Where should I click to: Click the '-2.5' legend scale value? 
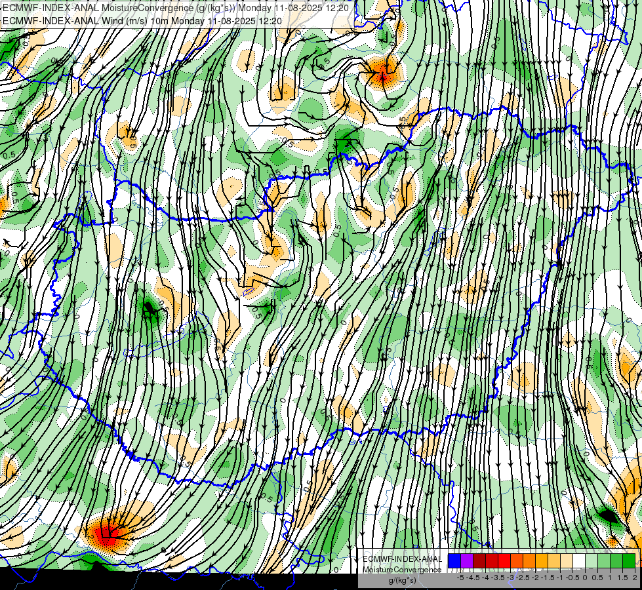point(523,578)
